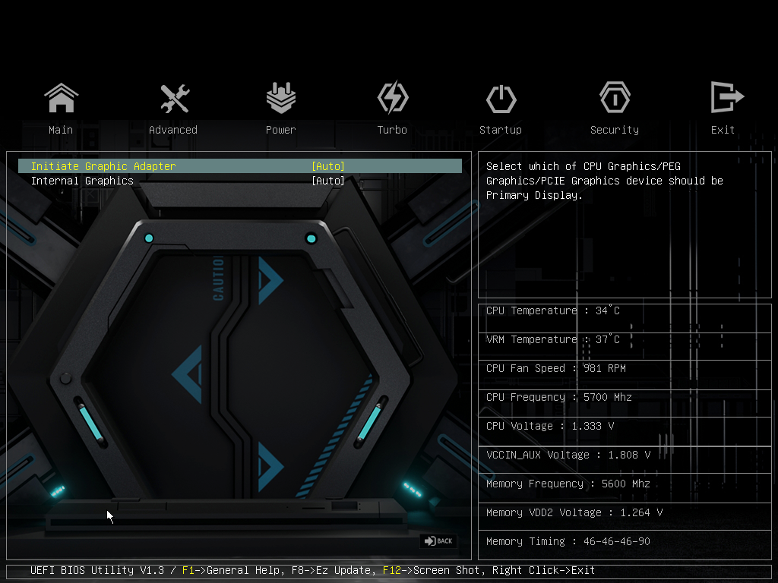Open Initiate Graphic Adapter [Auto] value

(x=328, y=166)
